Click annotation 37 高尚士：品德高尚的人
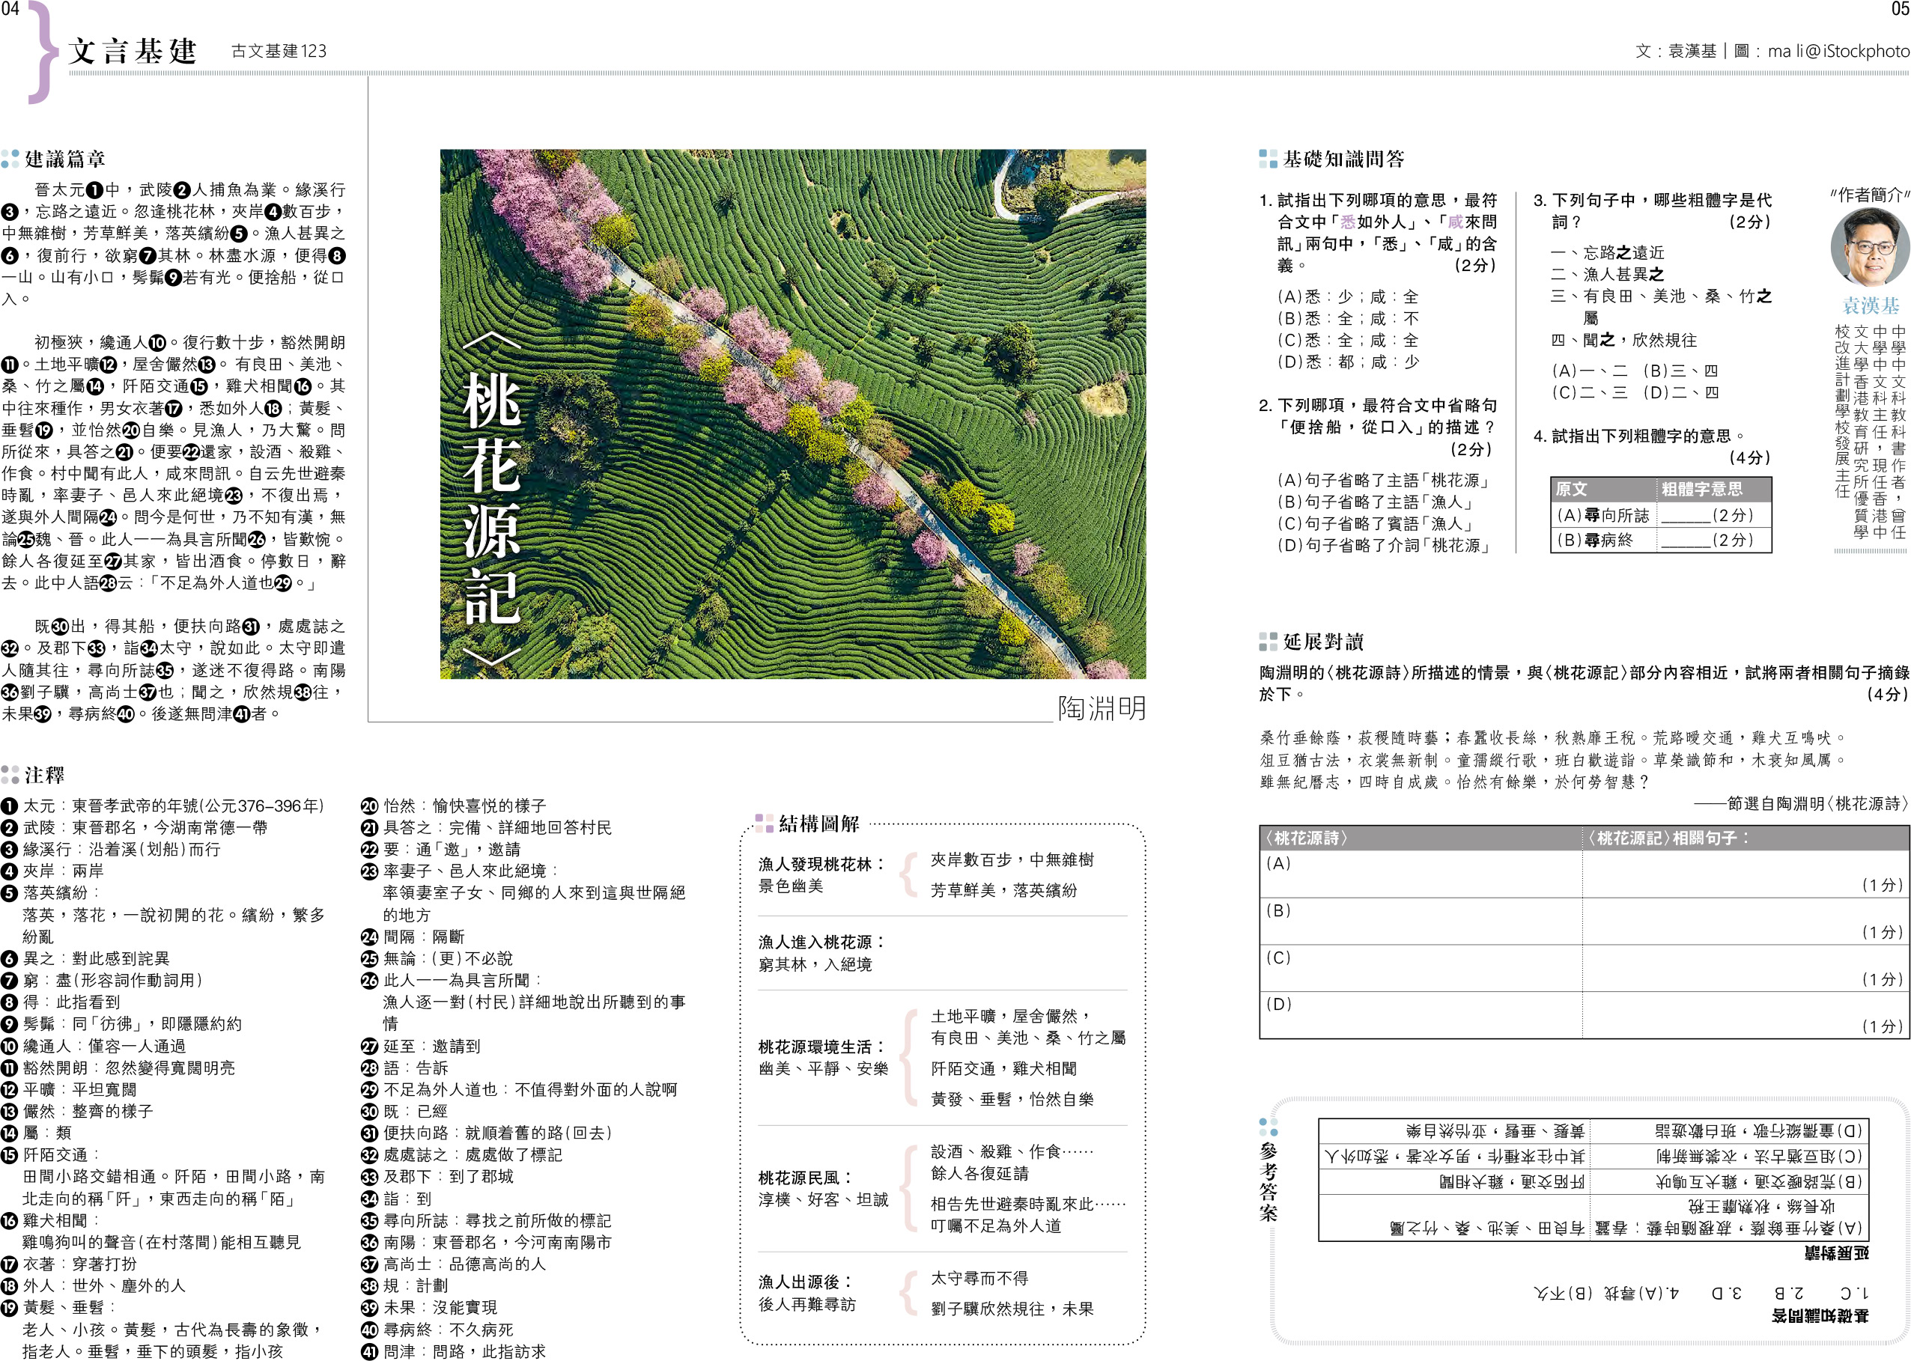The image size is (1911, 1361). click(454, 1264)
